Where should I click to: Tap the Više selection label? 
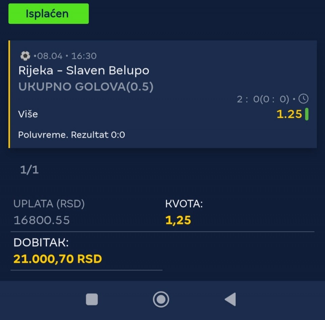pyautogui.click(x=28, y=114)
